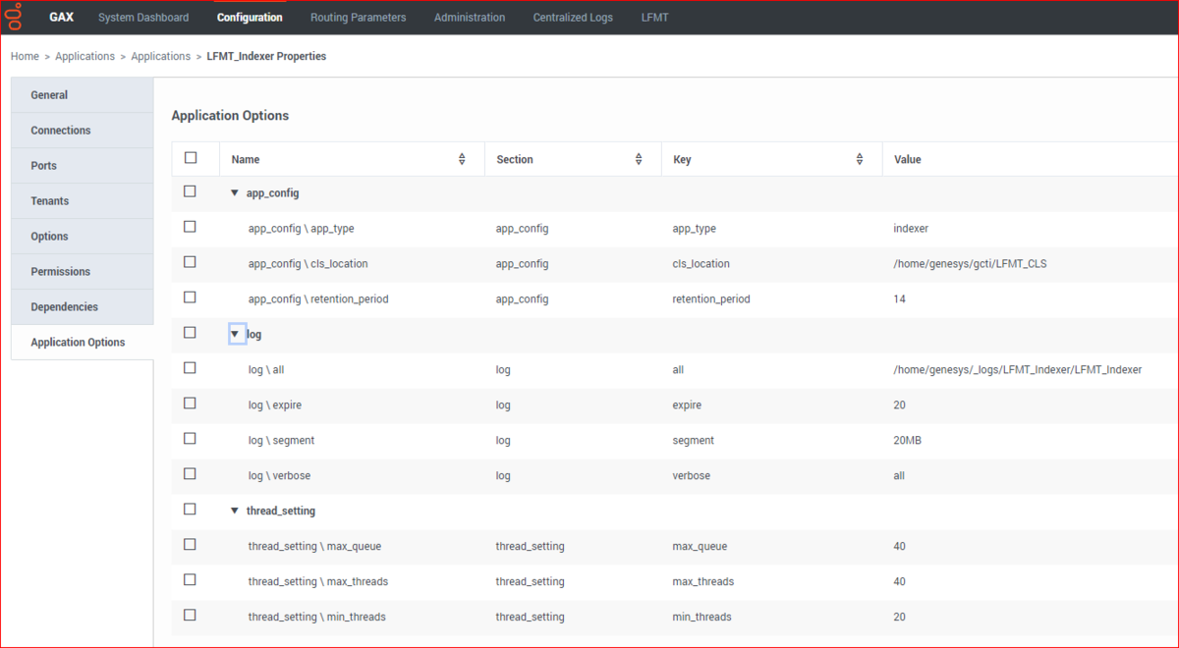Open Applications breadcrumb link after Home
Image resolution: width=1179 pixels, height=648 pixels.
[85, 56]
